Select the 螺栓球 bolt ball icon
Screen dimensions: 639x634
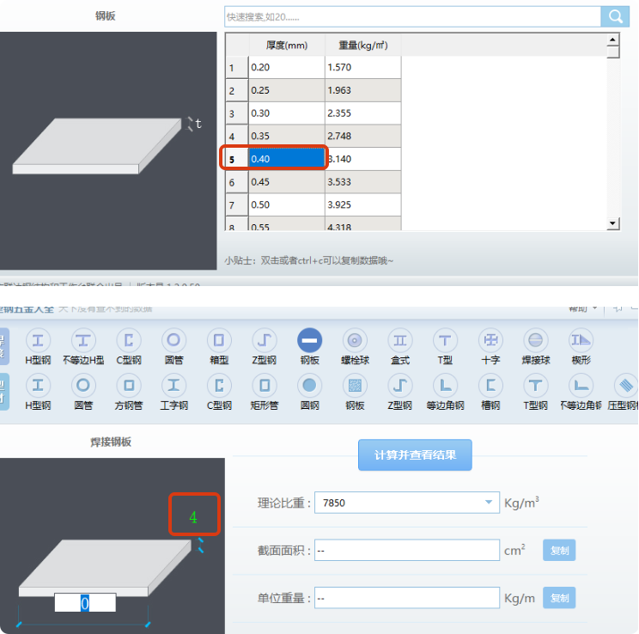[355, 340]
